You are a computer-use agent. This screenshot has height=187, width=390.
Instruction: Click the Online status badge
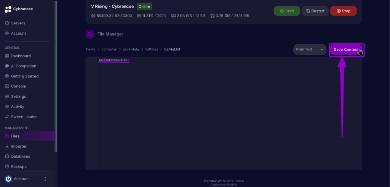pyautogui.click(x=144, y=6)
